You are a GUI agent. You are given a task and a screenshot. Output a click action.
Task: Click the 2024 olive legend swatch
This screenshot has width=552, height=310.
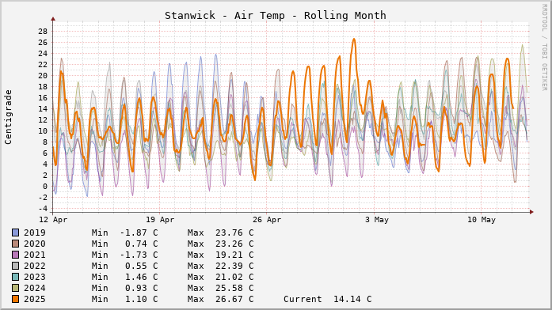tap(15, 288)
